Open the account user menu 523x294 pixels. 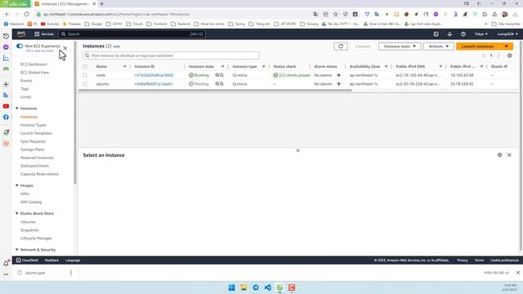tap(507, 34)
